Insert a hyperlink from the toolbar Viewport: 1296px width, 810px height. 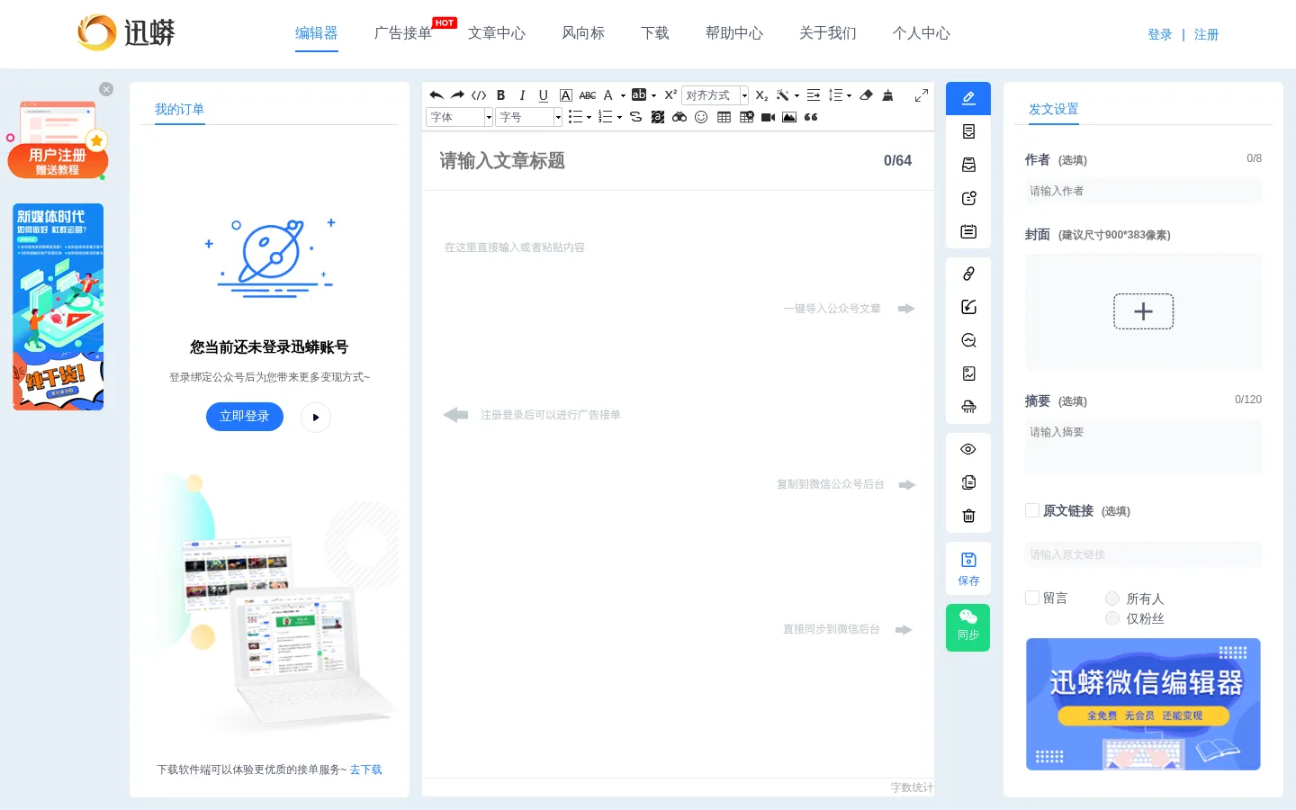(635, 117)
